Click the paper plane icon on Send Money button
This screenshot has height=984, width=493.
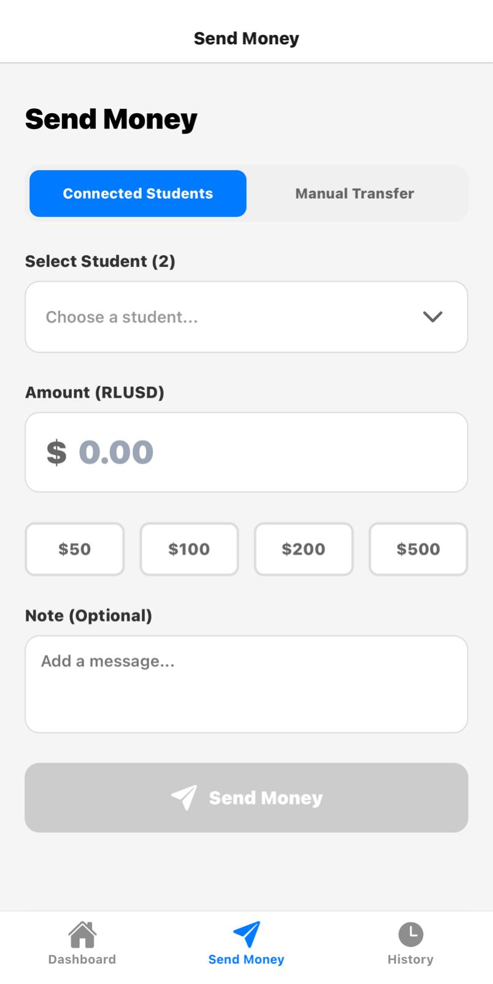[184, 798]
